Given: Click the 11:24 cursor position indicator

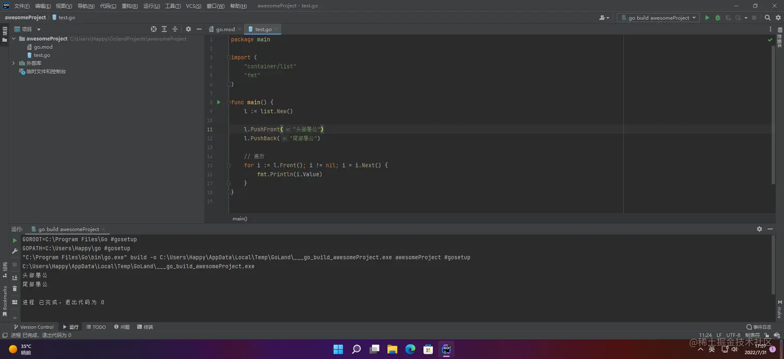Looking at the screenshot, I should [x=705, y=335].
